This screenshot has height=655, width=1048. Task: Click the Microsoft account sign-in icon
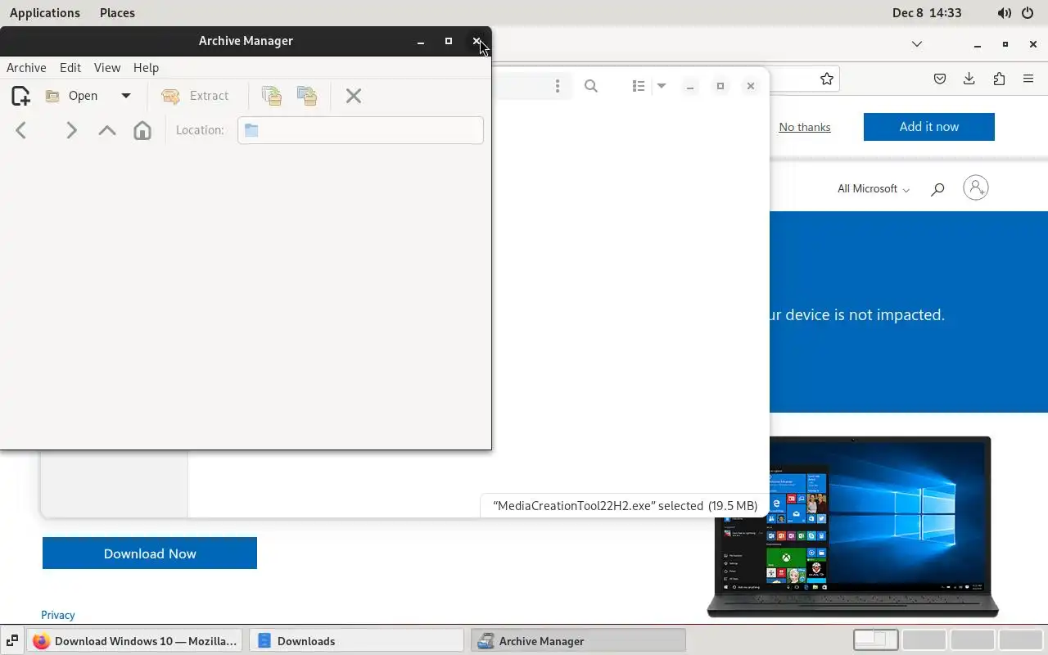coord(976,187)
